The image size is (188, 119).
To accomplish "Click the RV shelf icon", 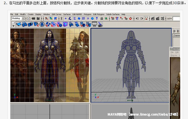I will pos(95,24).
